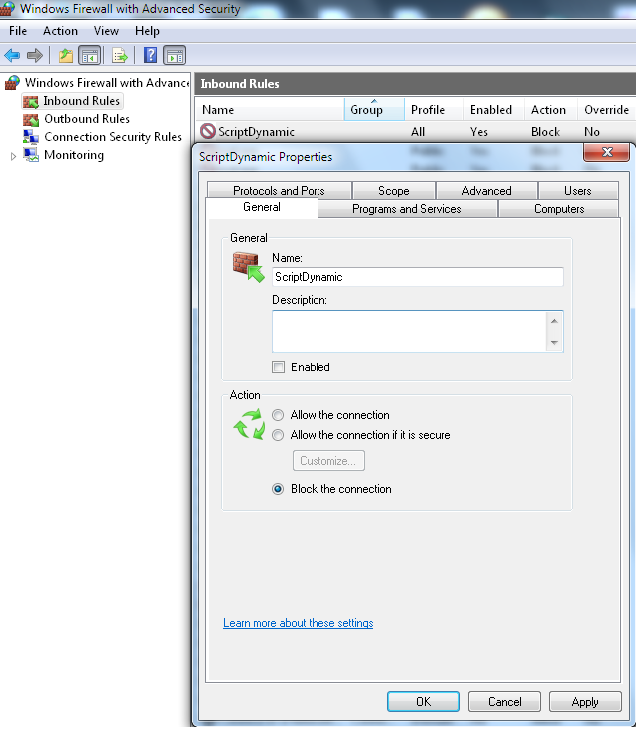Open Help via the blue question mark icon
The height and width of the screenshot is (730, 636).
(151, 55)
